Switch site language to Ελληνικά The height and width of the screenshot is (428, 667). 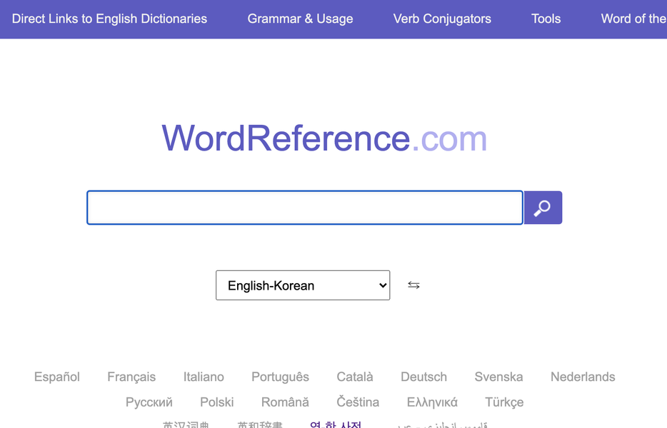coord(432,402)
